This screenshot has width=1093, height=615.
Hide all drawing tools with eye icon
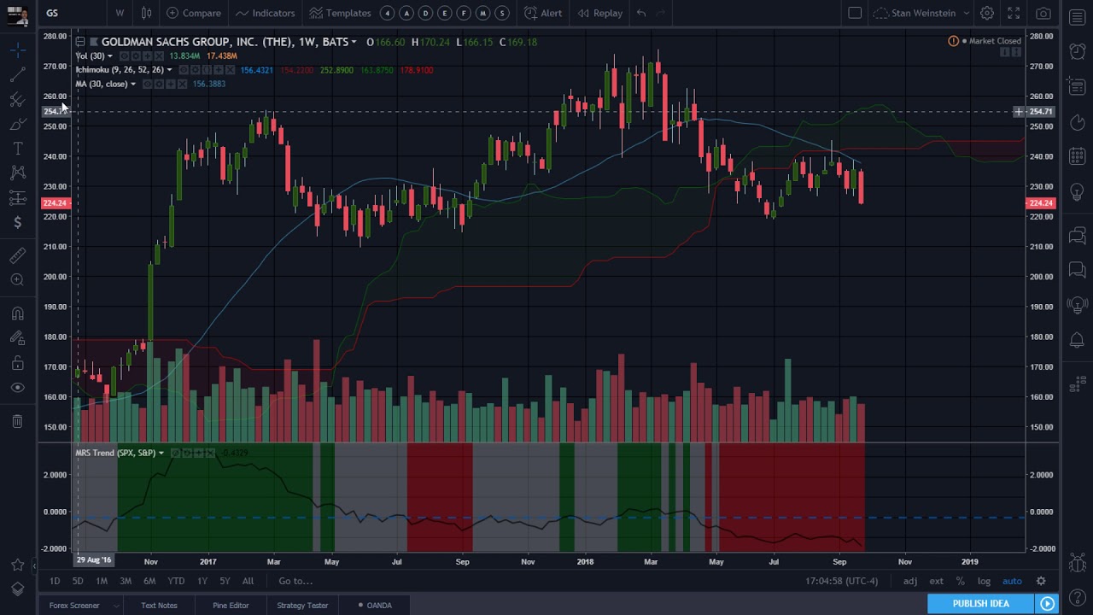point(17,388)
